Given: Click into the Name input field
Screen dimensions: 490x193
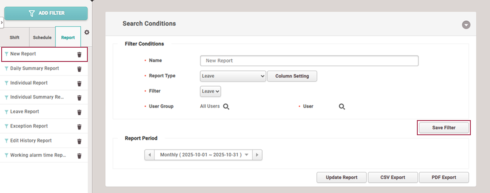Looking at the screenshot, I should [309, 61].
